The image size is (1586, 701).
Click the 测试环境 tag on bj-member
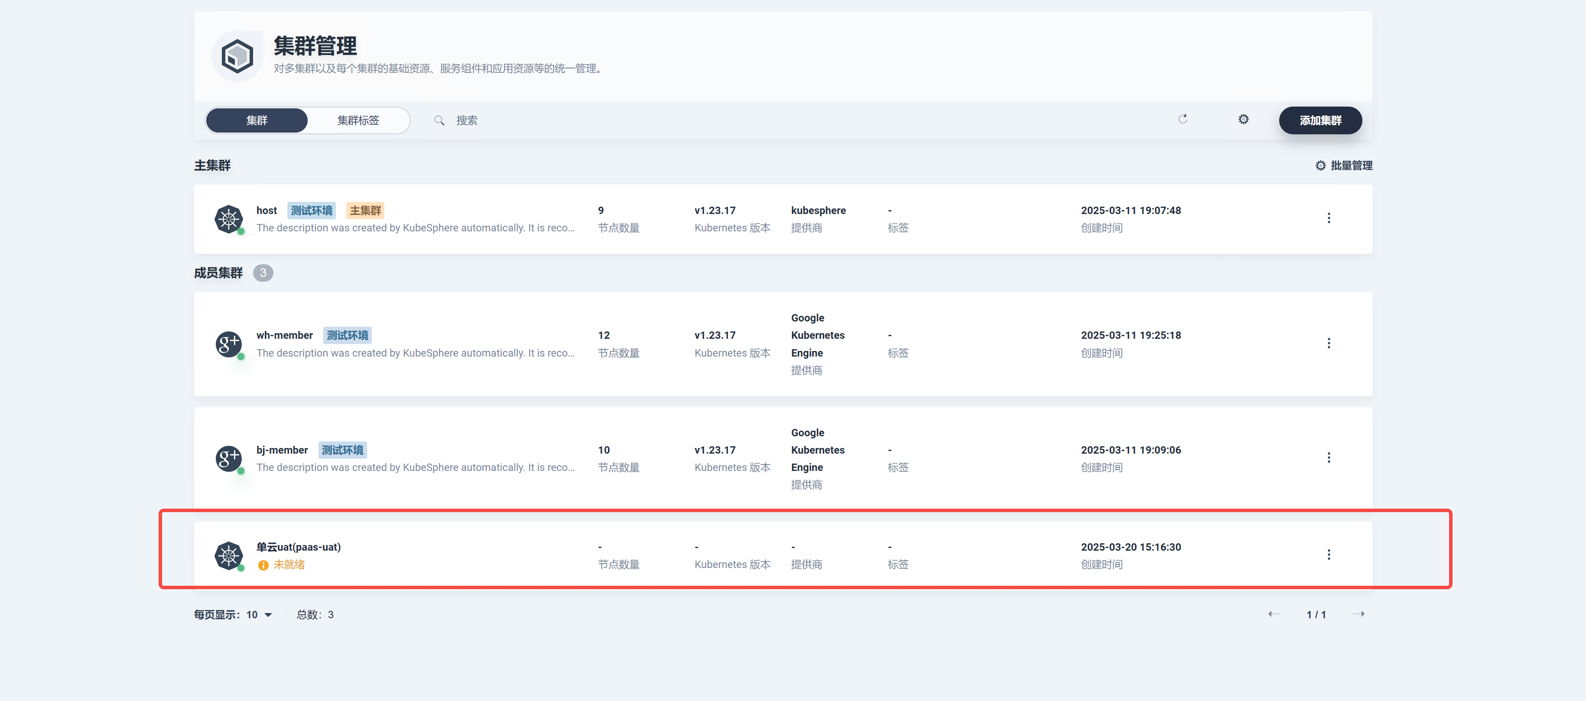342,450
